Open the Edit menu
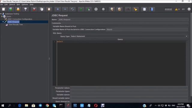 6,4
